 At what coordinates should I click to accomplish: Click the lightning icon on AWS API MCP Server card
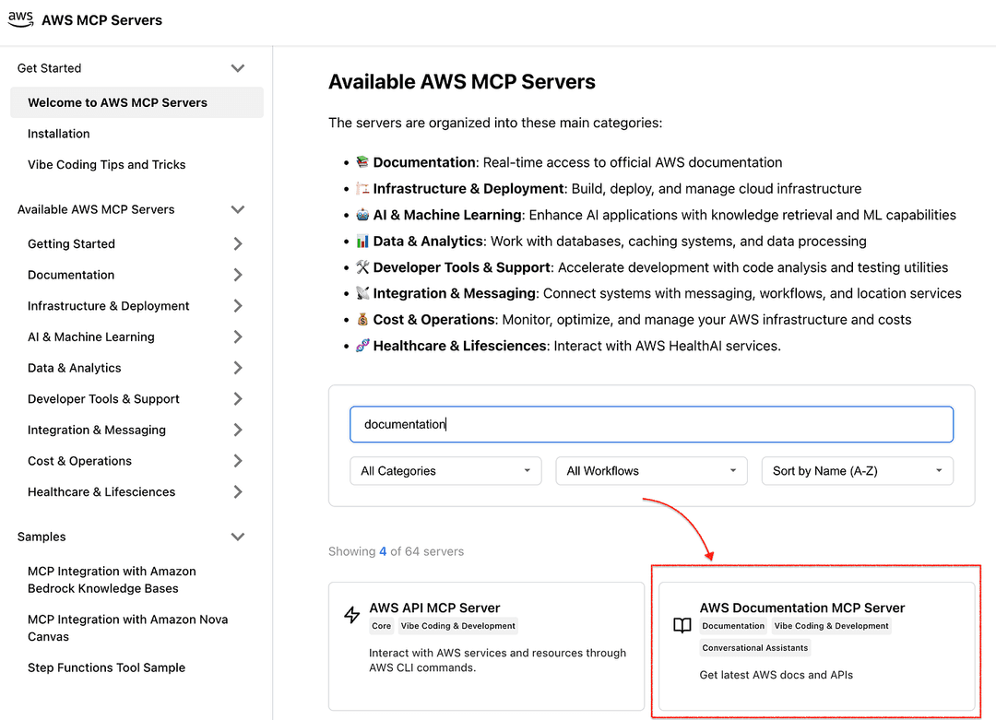point(352,615)
